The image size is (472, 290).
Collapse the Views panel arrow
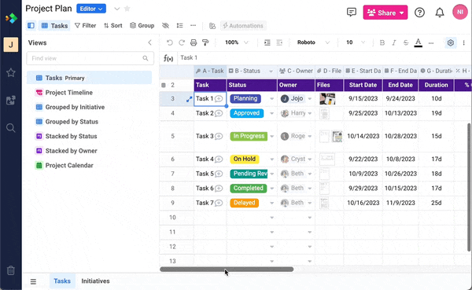[x=149, y=42]
